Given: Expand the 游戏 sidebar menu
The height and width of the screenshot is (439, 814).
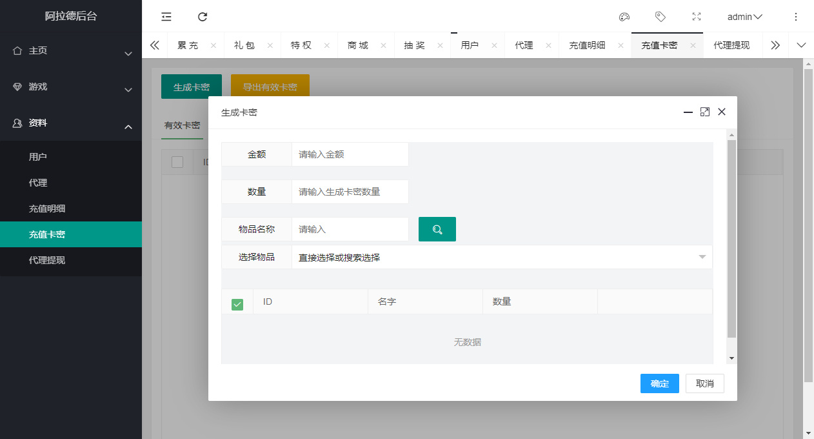Looking at the screenshot, I should [x=71, y=87].
